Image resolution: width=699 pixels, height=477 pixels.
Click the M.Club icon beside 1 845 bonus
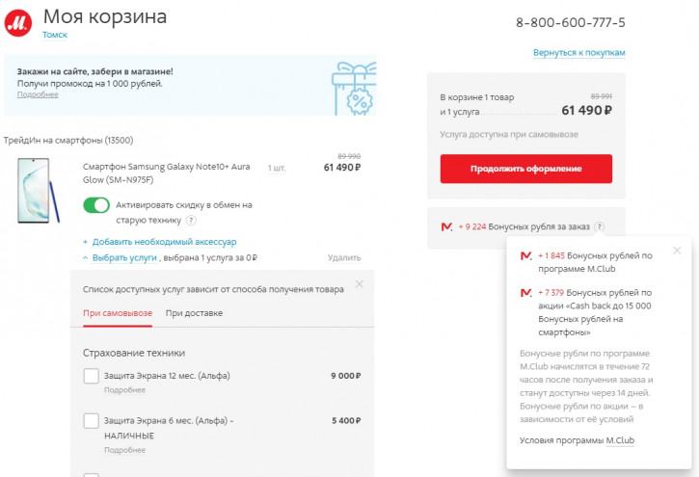(x=526, y=255)
